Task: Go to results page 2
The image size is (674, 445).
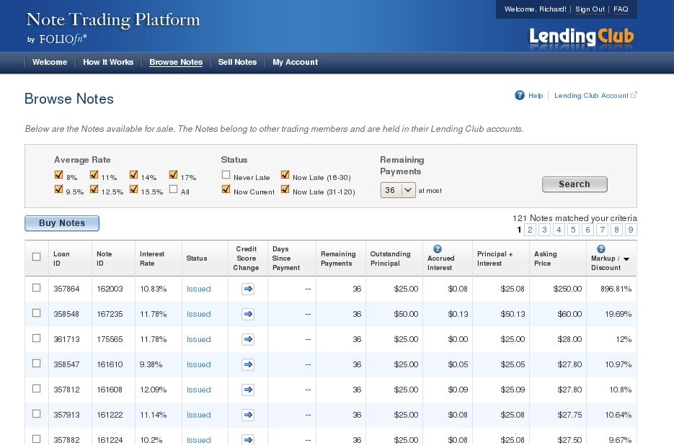Action: (530, 230)
